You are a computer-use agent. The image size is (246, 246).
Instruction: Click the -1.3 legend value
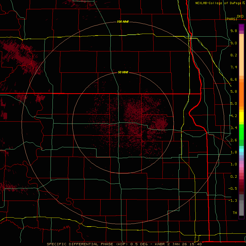click(x=233, y=201)
